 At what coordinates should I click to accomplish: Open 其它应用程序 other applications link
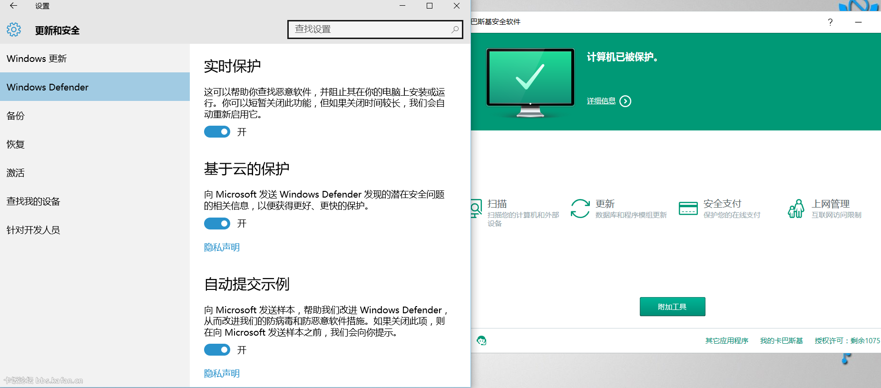pos(727,340)
